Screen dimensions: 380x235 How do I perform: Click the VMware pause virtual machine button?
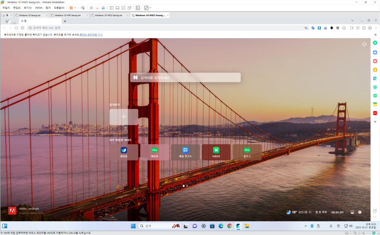[71, 8]
